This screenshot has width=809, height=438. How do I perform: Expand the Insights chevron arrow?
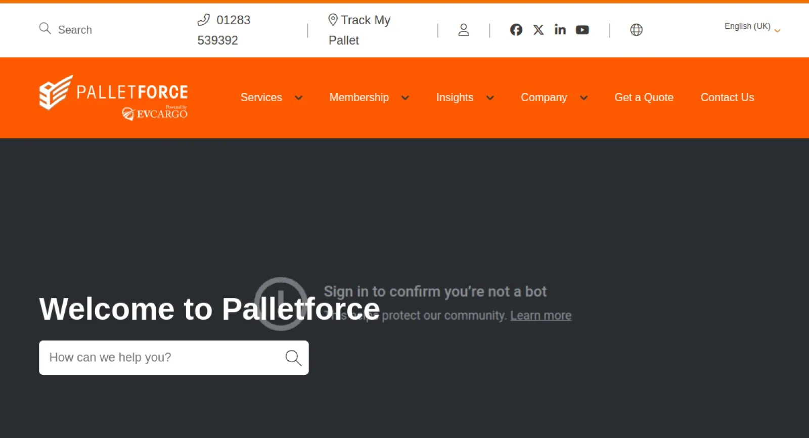click(490, 98)
